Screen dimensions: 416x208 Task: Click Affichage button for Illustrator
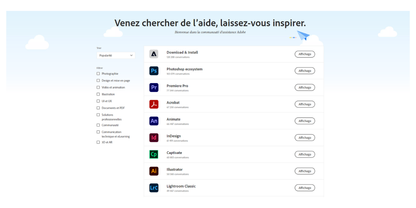305,171
